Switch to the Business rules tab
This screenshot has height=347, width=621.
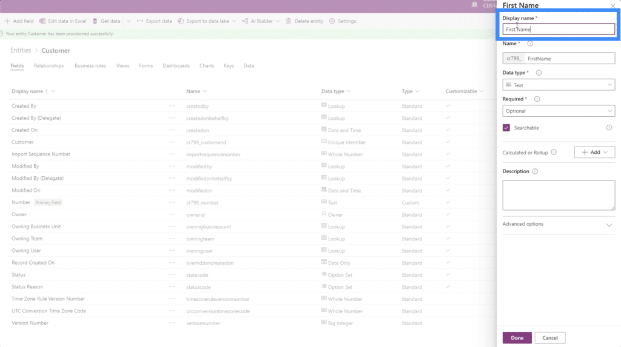pyautogui.click(x=90, y=65)
